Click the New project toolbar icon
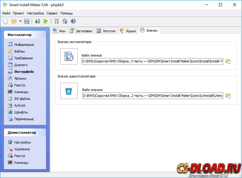242x178 pixels. click(x=6, y=21)
